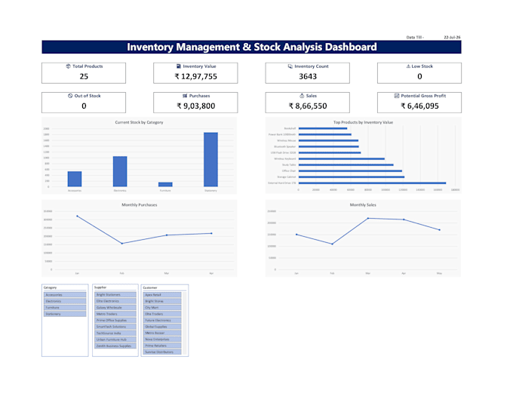Click the Mar point on Monthly Sales
The height and width of the screenshot is (396, 513).
click(x=368, y=218)
